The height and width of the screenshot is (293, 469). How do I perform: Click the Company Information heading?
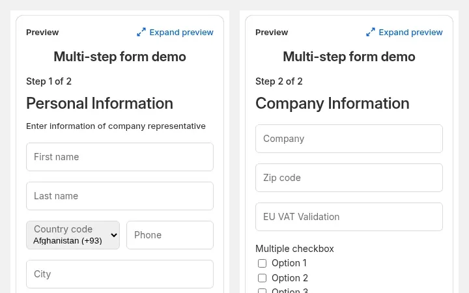tap(332, 104)
